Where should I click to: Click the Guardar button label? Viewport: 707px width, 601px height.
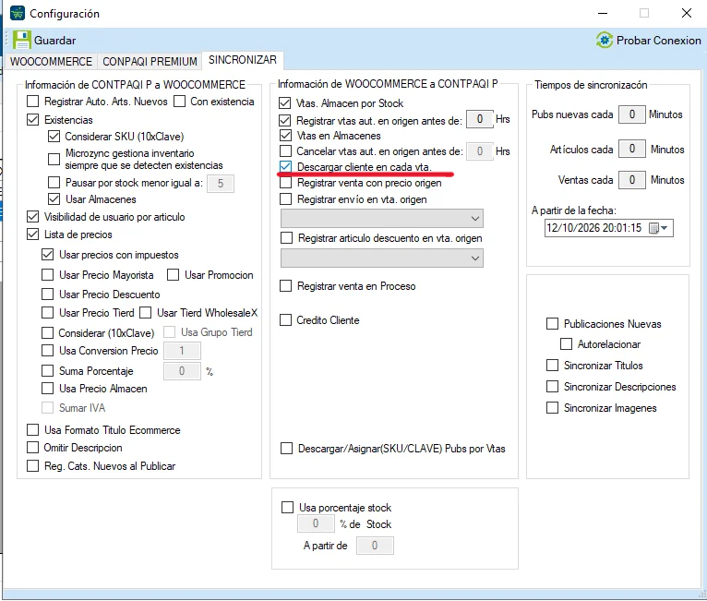[55, 41]
